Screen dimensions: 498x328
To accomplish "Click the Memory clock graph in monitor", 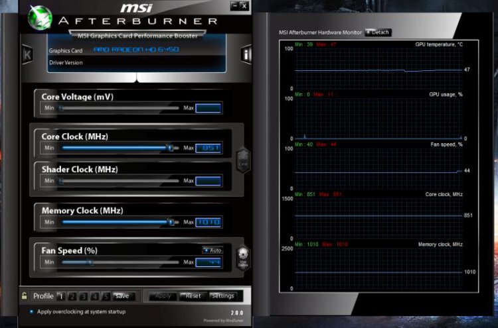I will (x=378, y=269).
